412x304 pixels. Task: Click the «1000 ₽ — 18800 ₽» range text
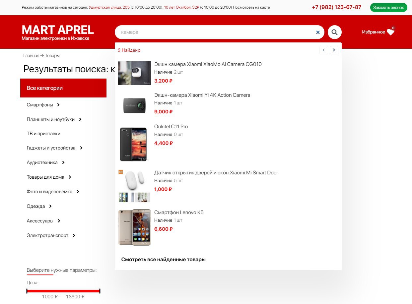tap(63, 297)
